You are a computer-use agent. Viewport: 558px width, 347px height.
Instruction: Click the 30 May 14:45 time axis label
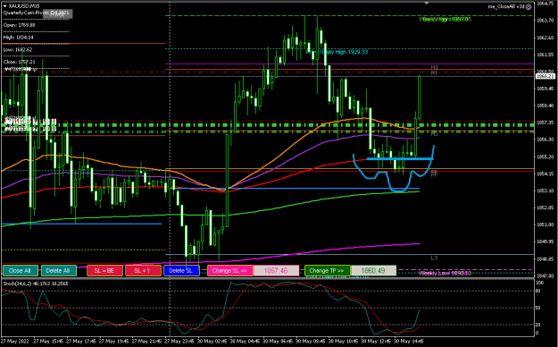(409, 342)
